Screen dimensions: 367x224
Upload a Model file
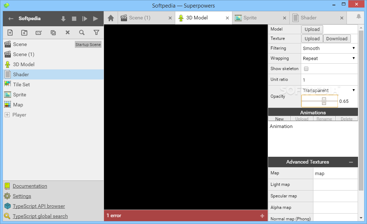click(312, 29)
